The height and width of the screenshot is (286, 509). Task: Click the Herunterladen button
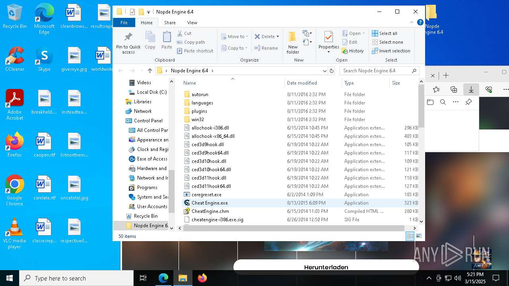coord(326,267)
